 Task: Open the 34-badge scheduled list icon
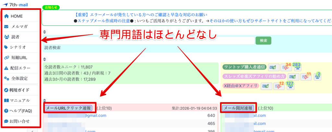[285, 67]
